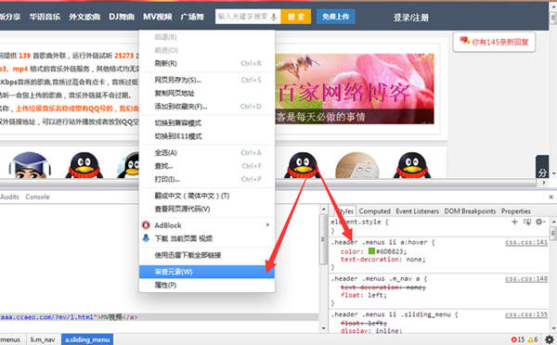Image resolution: width=557 pixels, height=345 pixels.
Task: Click the red error count 15 indicator
Action: click(x=518, y=339)
